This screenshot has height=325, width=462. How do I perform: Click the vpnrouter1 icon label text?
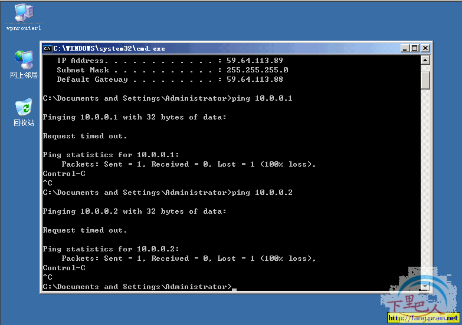pyautogui.click(x=24, y=28)
